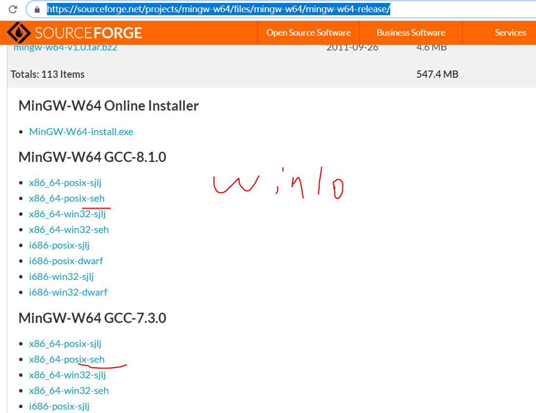The width and height of the screenshot is (536, 413).
Task: Click the SourceForge diamond logo icon
Action: click(x=18, y=32)
